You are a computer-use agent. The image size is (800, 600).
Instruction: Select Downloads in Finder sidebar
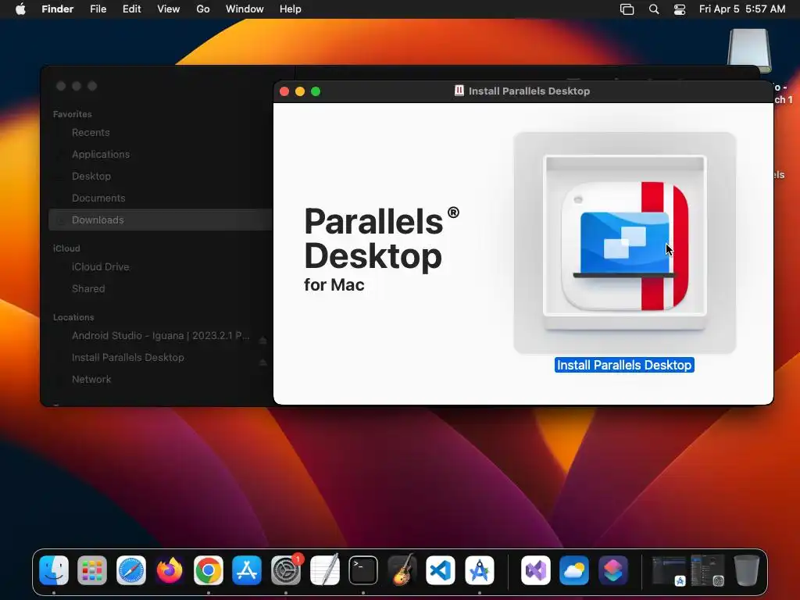click(161, 220)
